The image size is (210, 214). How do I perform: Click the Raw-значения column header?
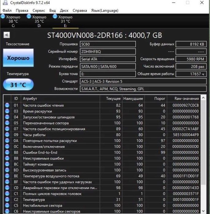[184, 98]
